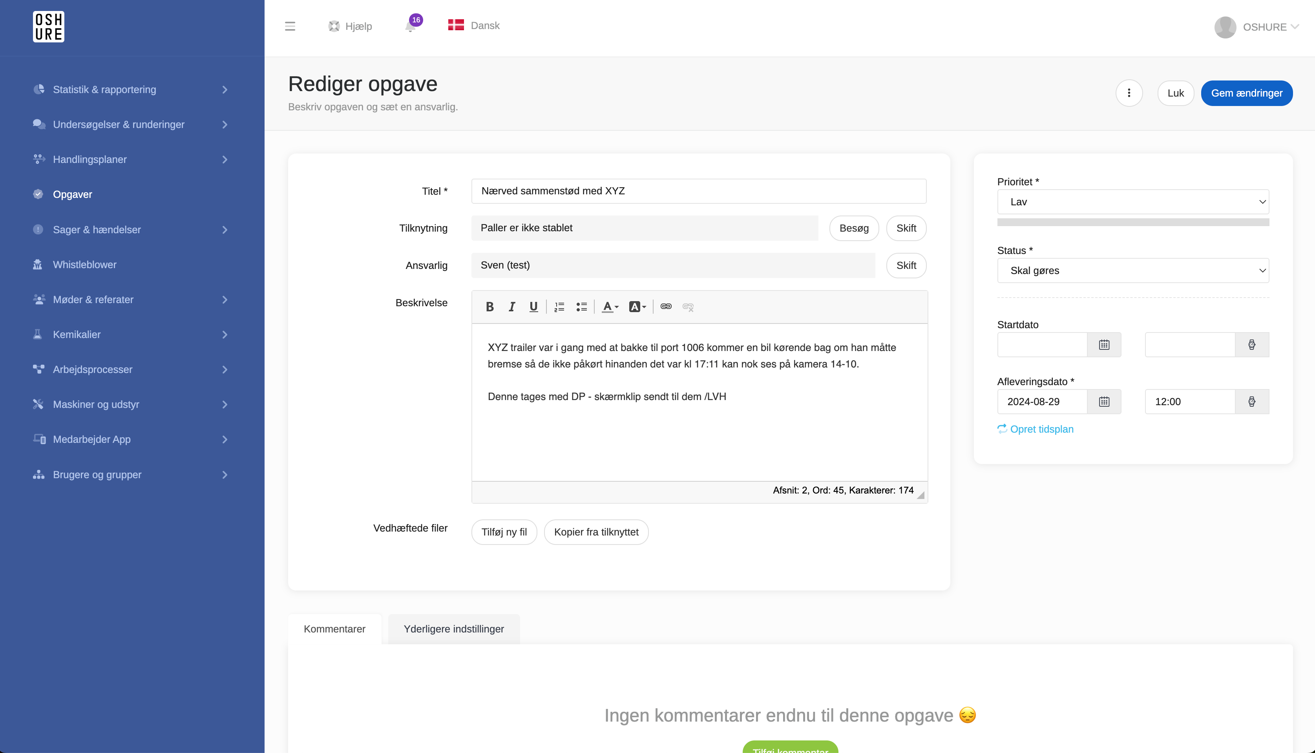Open Opgaver in the sidebar
This screenshot has width=1315, height=753.
(x=72, y=194)
